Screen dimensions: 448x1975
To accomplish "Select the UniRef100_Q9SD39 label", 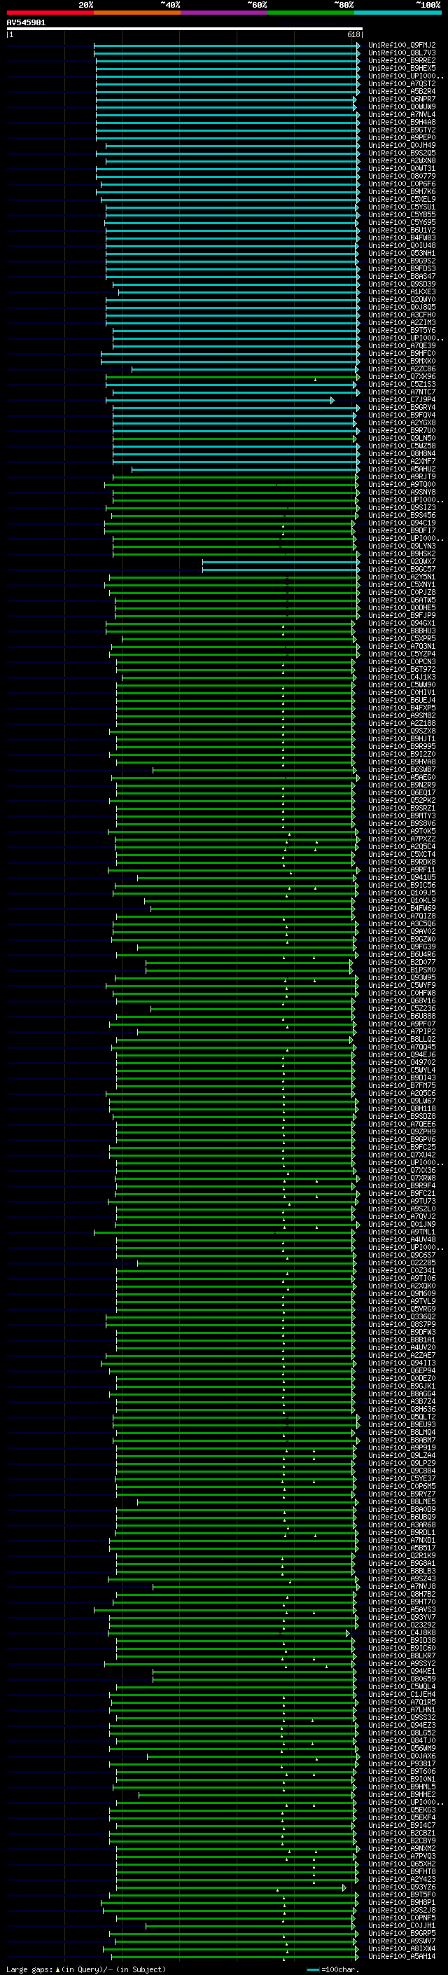I will [402, 284].
